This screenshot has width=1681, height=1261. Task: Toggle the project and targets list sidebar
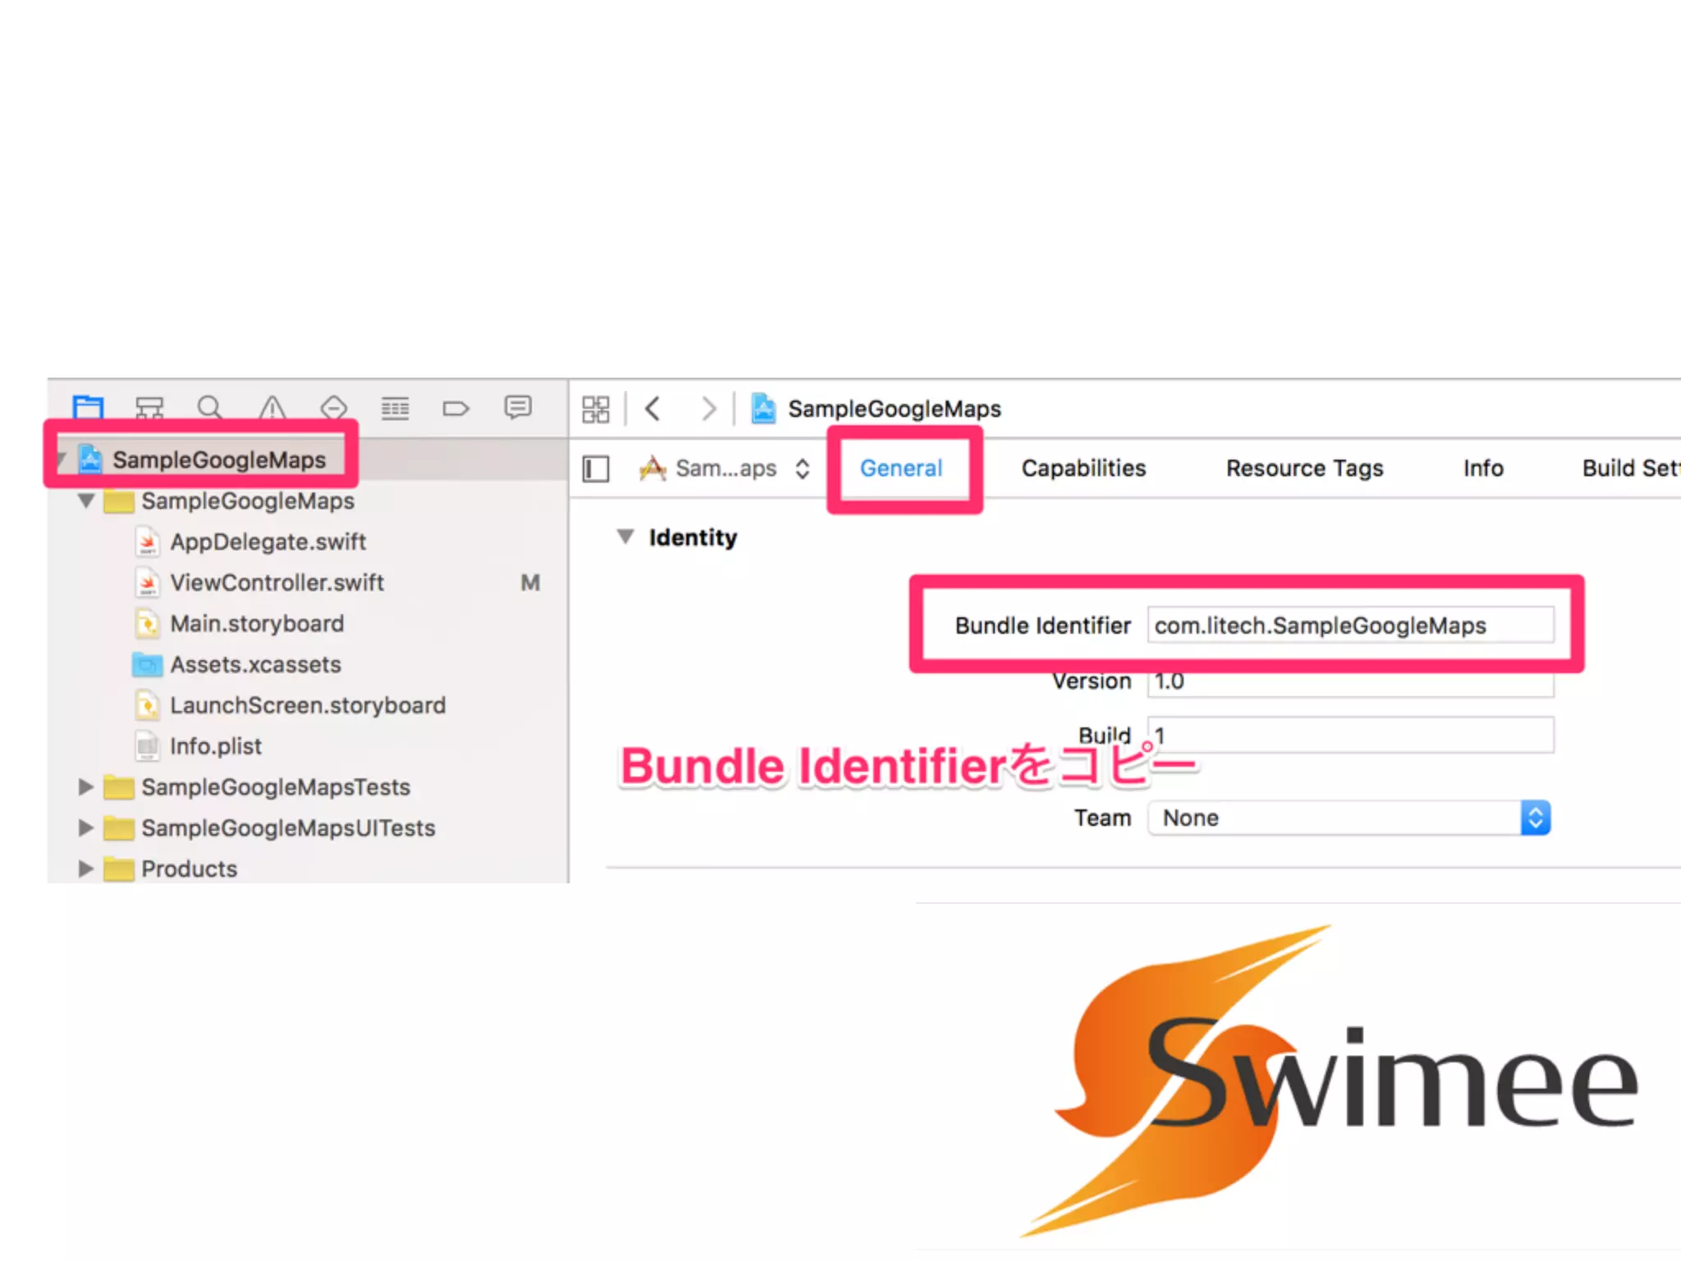pyautogui.click(x=596, y=469)
